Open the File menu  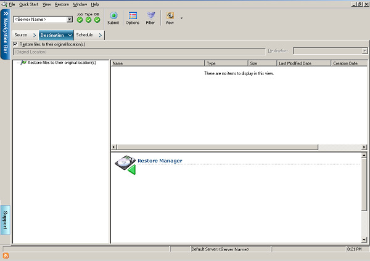12,4
